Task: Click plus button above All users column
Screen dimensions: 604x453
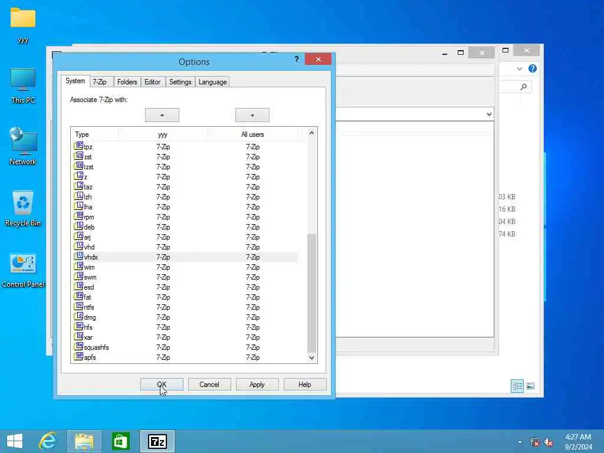Action: 252,115
